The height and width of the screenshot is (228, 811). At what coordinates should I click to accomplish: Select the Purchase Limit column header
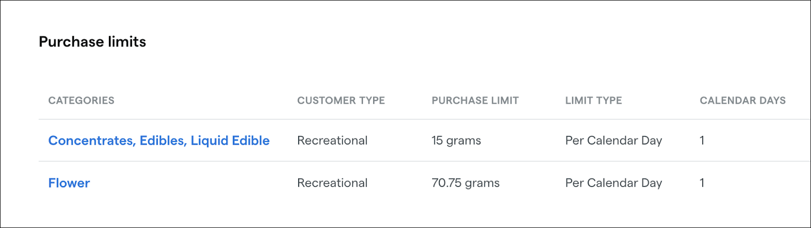coord(475,101)
